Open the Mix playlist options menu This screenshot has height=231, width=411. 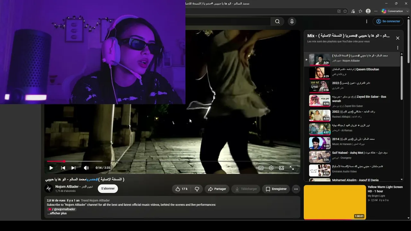point(398,48)
